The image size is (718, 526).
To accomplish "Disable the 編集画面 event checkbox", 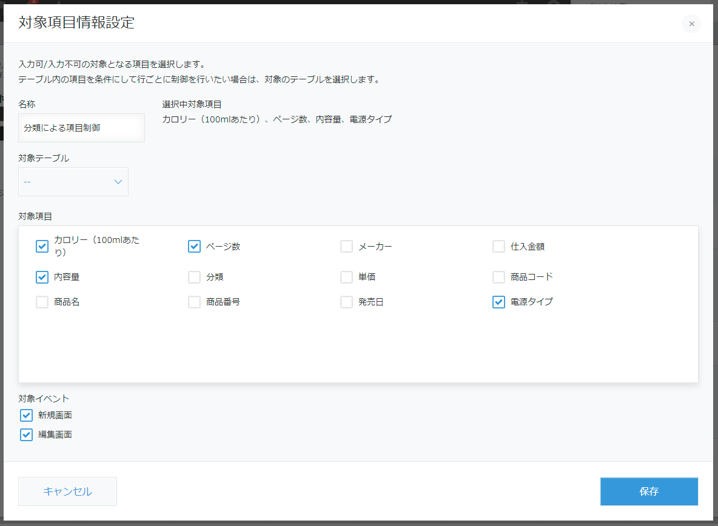I will coord(26,434).
